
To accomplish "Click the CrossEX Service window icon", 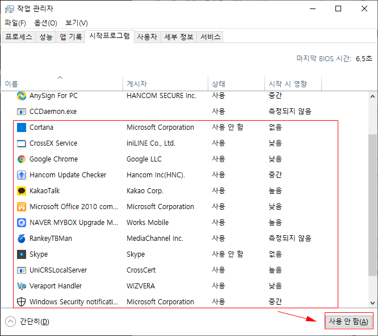I will click(x=22, y=143).
